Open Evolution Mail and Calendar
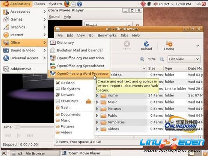 click(x=79, y=50)
